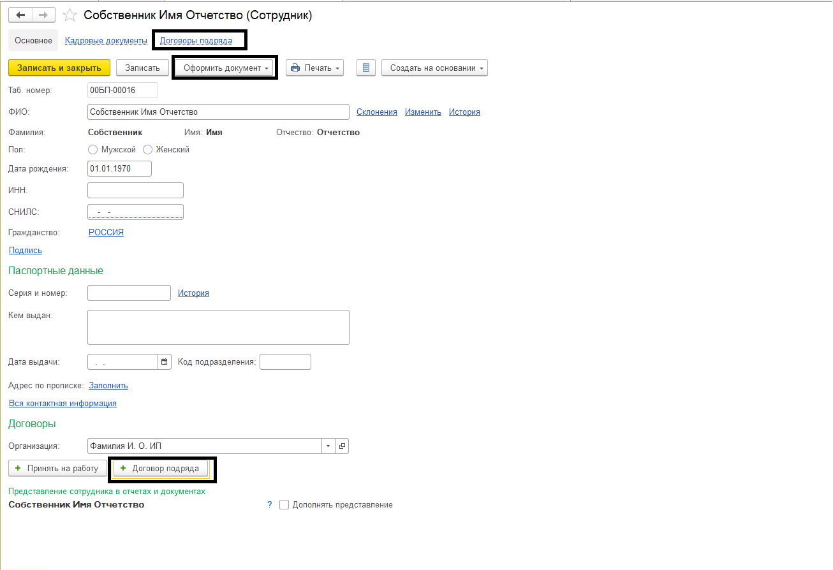Enable Дополнять представление checkbox

(284, 505)
